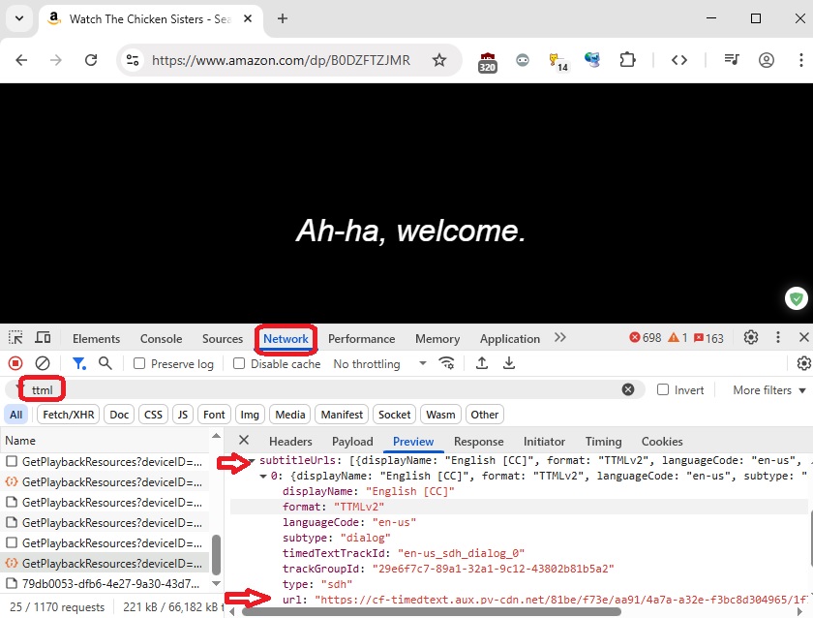Select the 79db0053-dfb6-4e27 request row

tap(105, 584)
